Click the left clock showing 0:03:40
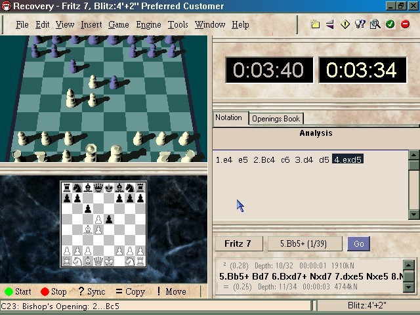The width and height of the screenshot is (420, 315). 269,70
